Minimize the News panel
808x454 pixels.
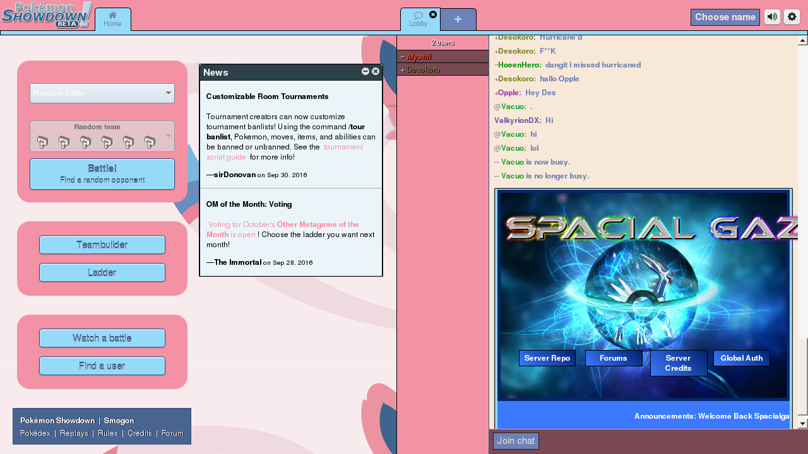(x=365, y=71)
